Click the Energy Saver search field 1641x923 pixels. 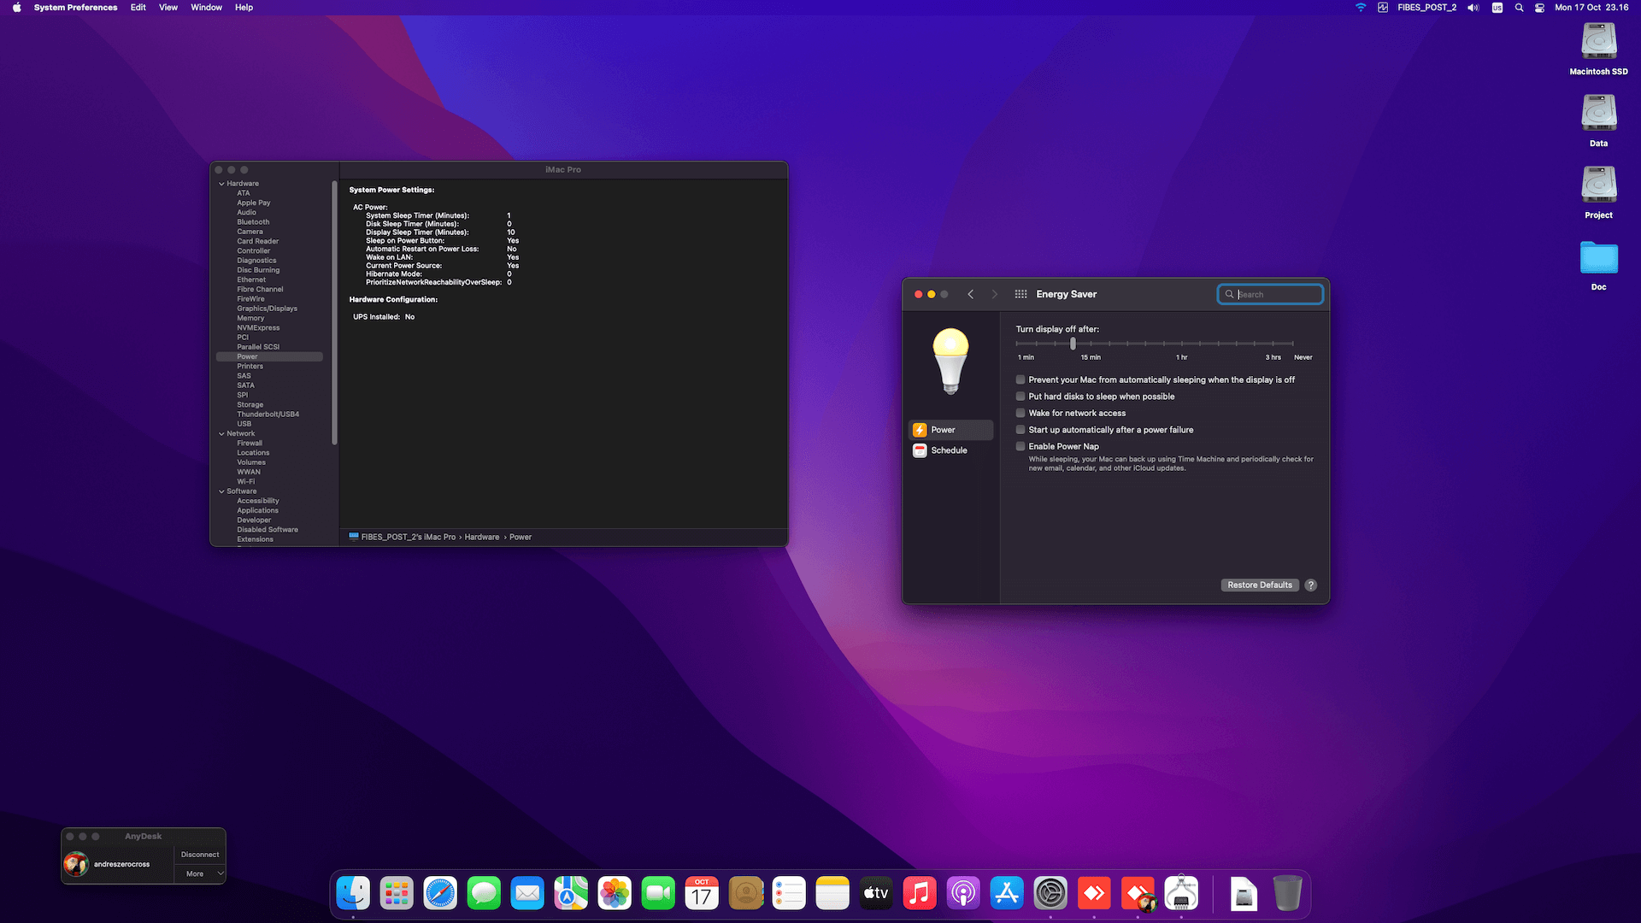[x=1270, y=294]
